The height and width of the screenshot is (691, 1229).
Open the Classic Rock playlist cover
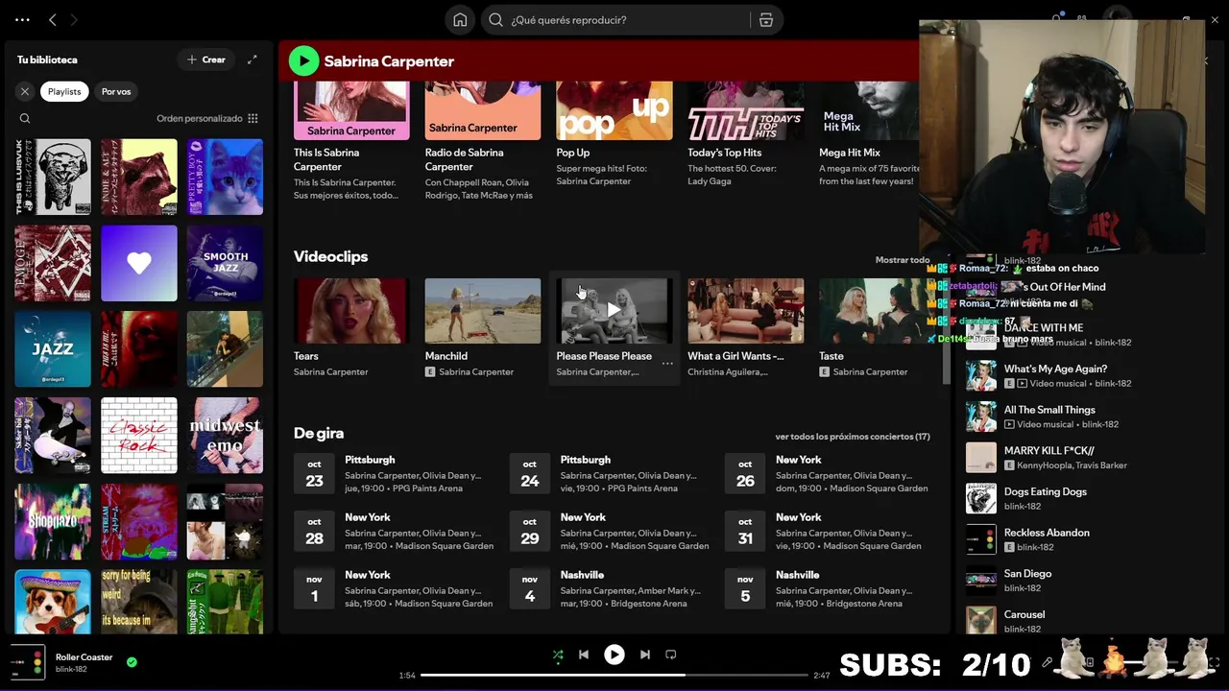coord(139,436)
